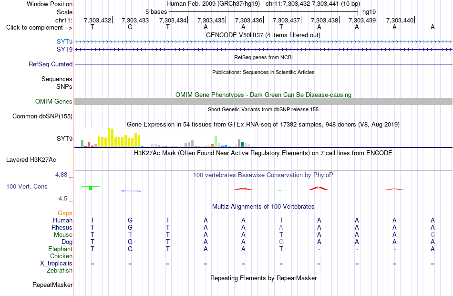Click the 7,303,438 position marker

coord(324,20)
